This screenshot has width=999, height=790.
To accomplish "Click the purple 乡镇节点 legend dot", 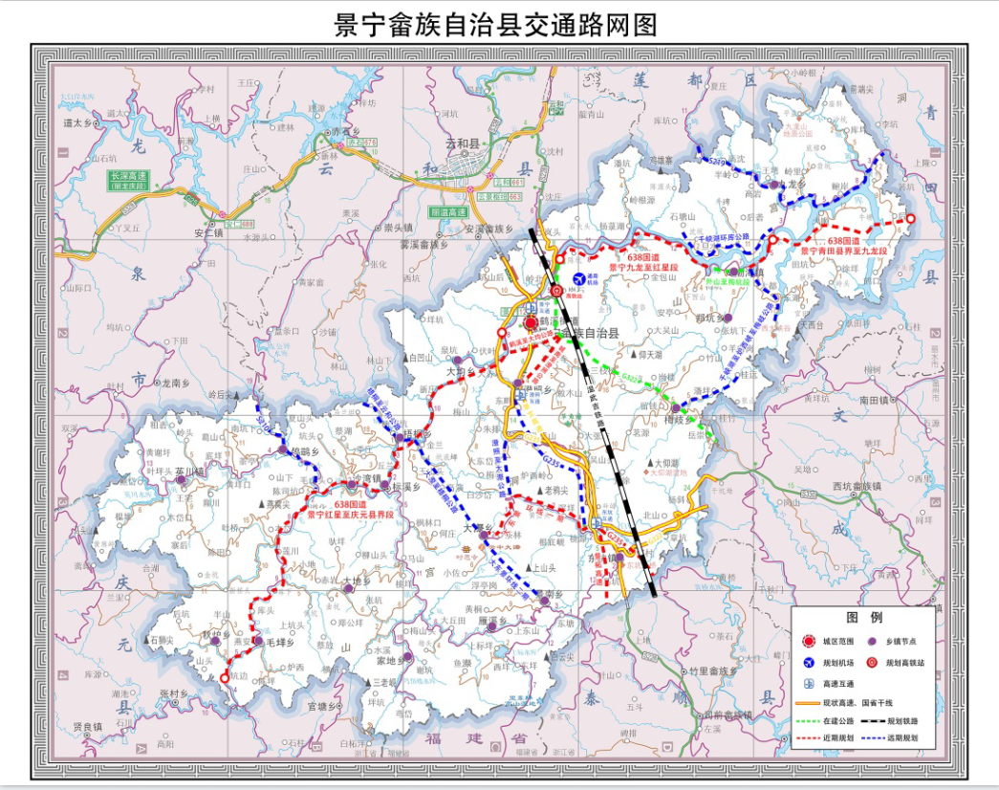I will (872, 642).
